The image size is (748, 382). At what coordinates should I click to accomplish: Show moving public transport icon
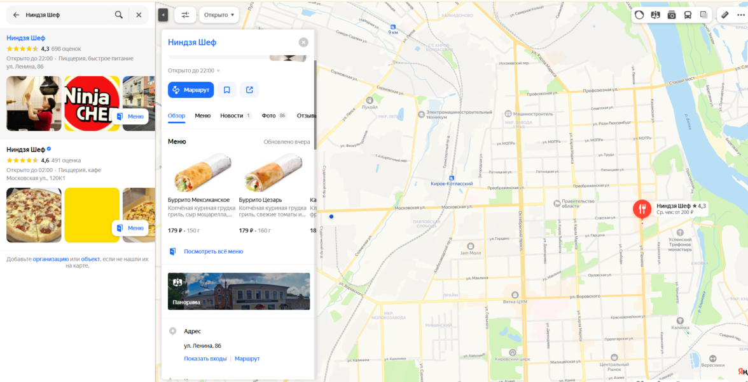coord(688,15)
